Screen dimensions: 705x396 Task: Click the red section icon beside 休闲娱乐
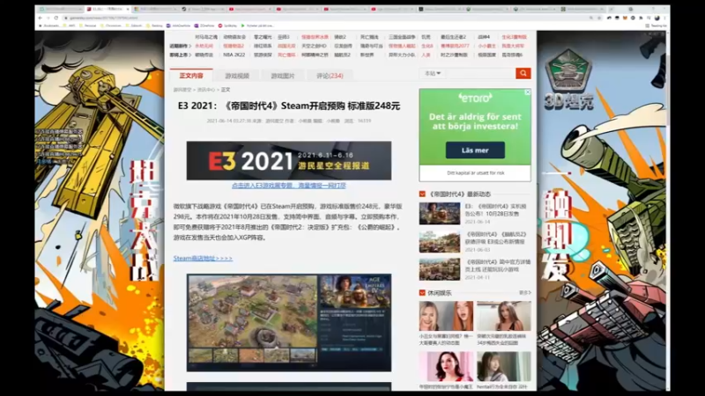coord(422,293)
